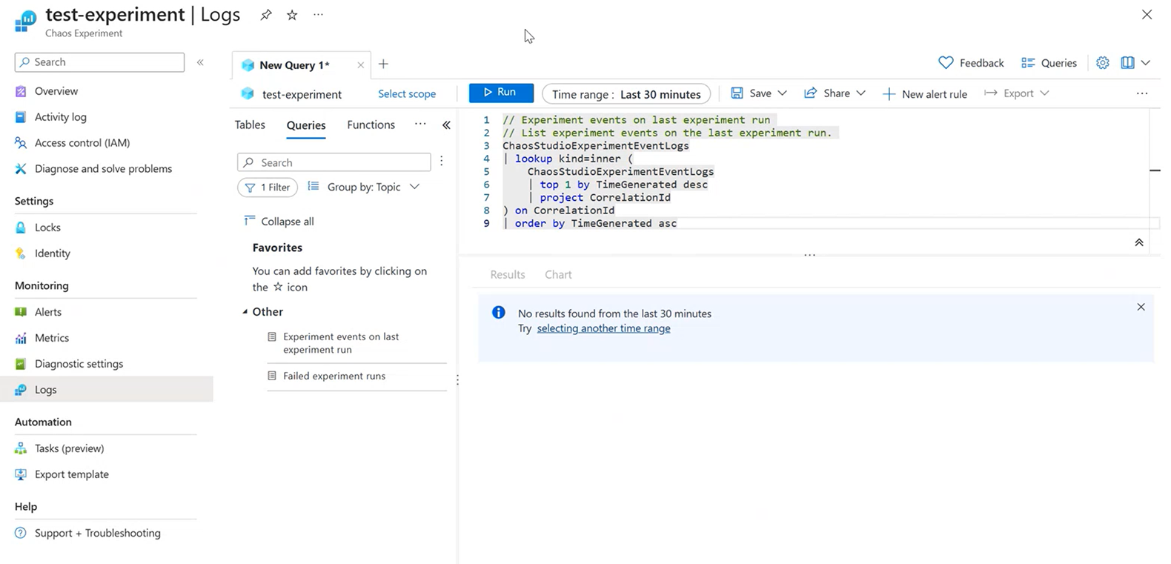Click 'selecting another time range' link
Viewport: 1171px width, 564px height.
(603, 328)
